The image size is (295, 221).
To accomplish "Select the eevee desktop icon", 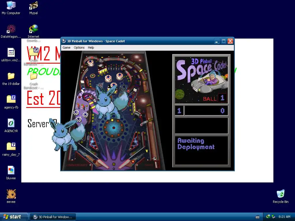I will coord(11,196).
